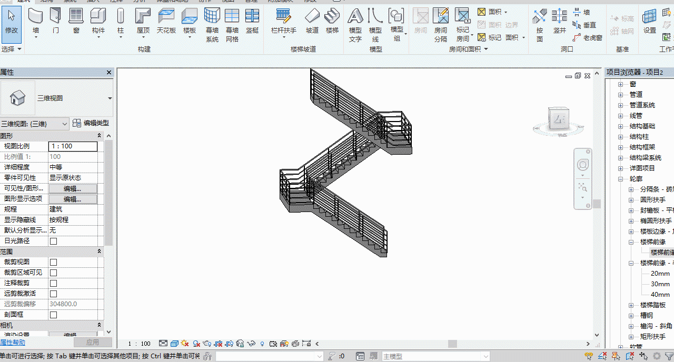Image resolution: width=674 pixels, height=362 pixels.
Task: Click the 3D view vertical scrollbar thumb
Action: coord(597,204)
